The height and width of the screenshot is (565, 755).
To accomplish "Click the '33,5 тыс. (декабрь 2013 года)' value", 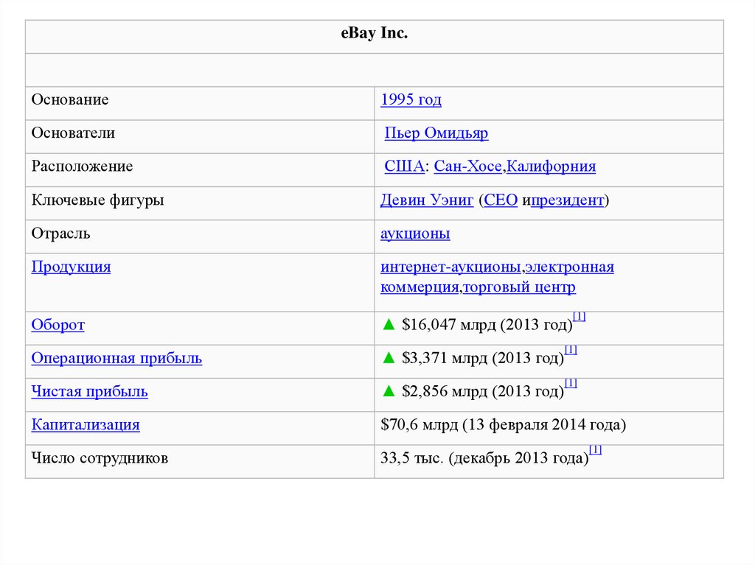I will [484, 458].
